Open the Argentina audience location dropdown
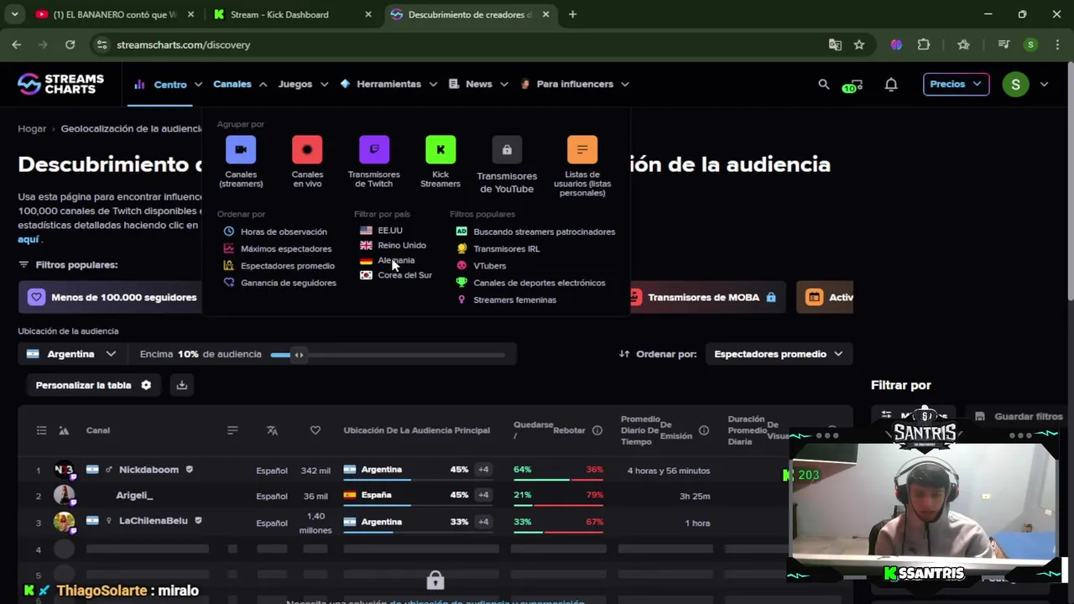 click(71, 354)
